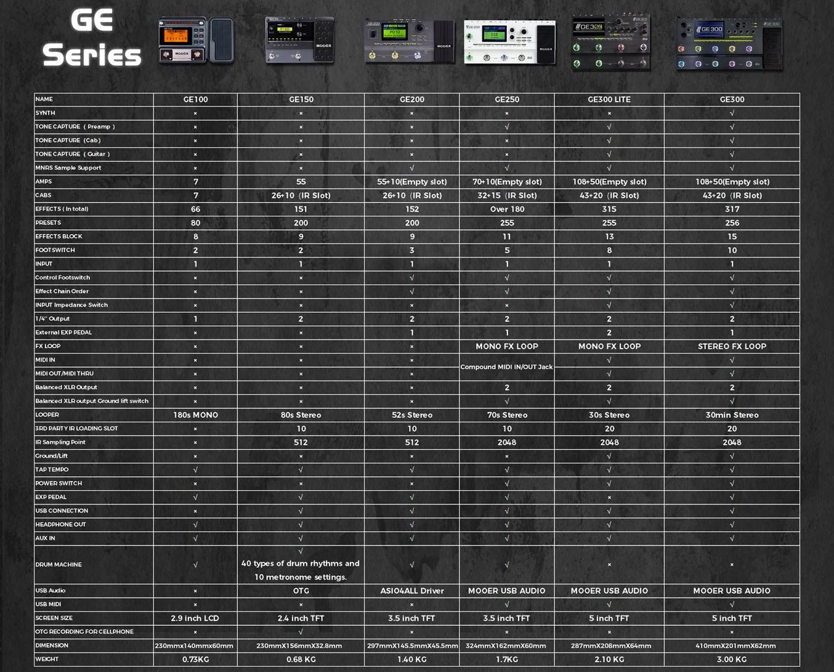
Task: Click the "230mmx140mmx60mm" dimension cell
Action: (x=194, y=645)
